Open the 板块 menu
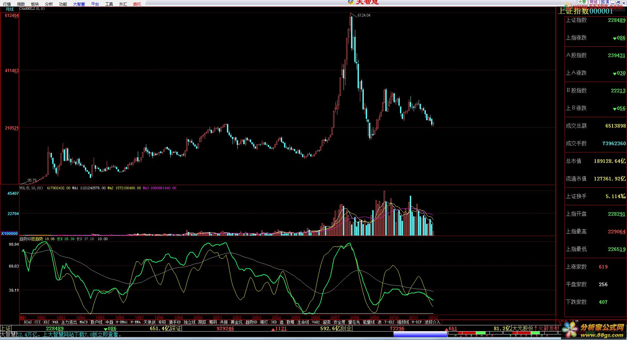The width and height of the screenshot is (627, 340). pos(35,4)
